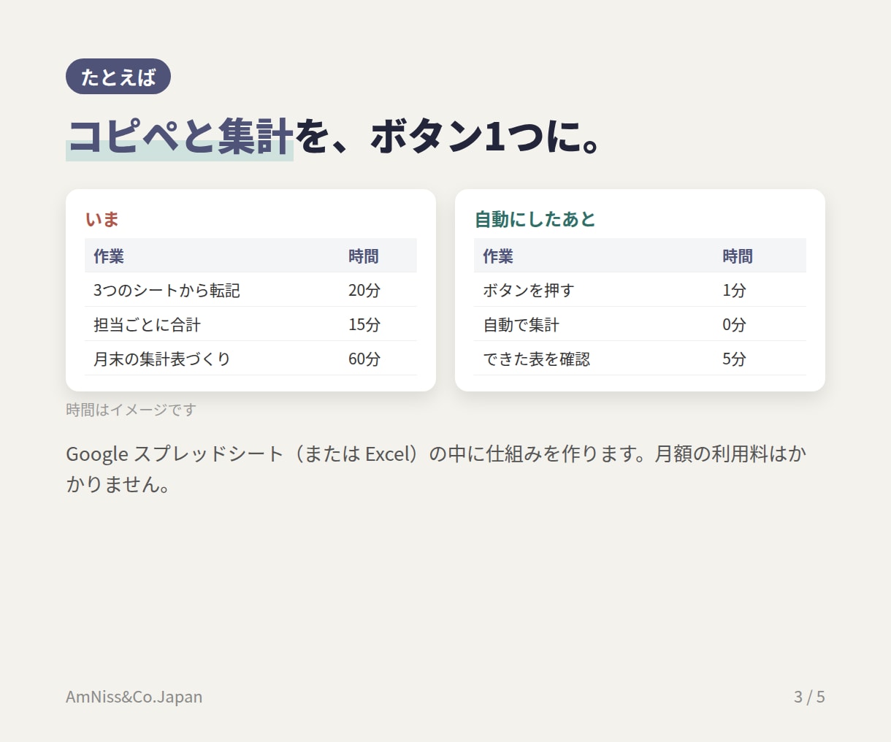Screen dimensions: 891x742
Task: Click the 作業 header in the 自動にしたあと table
Action: point(594,256)
